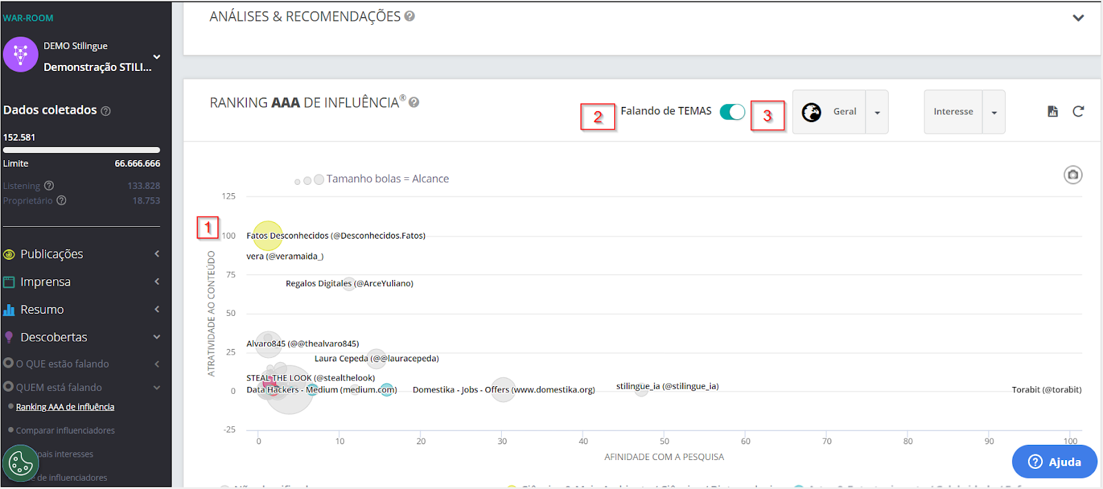Click Laura Cepeda (@@lauracepeda) data point
The width and height of the screenshot is (1103, 489).
(376, 358)
